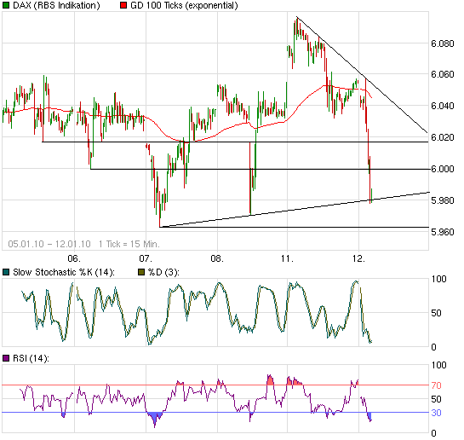Click the '05.01.10 – 12.01.10' date range text
464x440 pixels.
coord(49,244)
